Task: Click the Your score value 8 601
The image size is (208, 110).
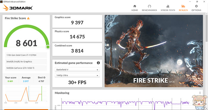Action: click(10, 81)
